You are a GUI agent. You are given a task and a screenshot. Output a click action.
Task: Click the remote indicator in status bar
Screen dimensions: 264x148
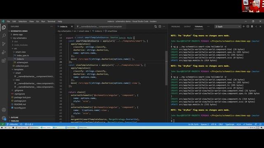coord(2,124)
